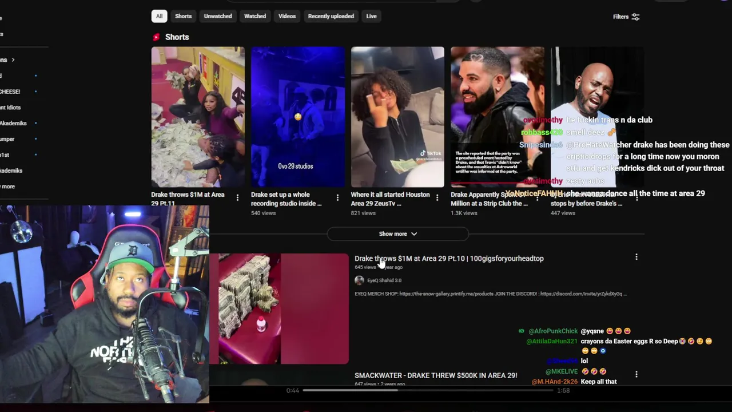Open the Filters menu
Screen dimensions: 732x412
626,17
